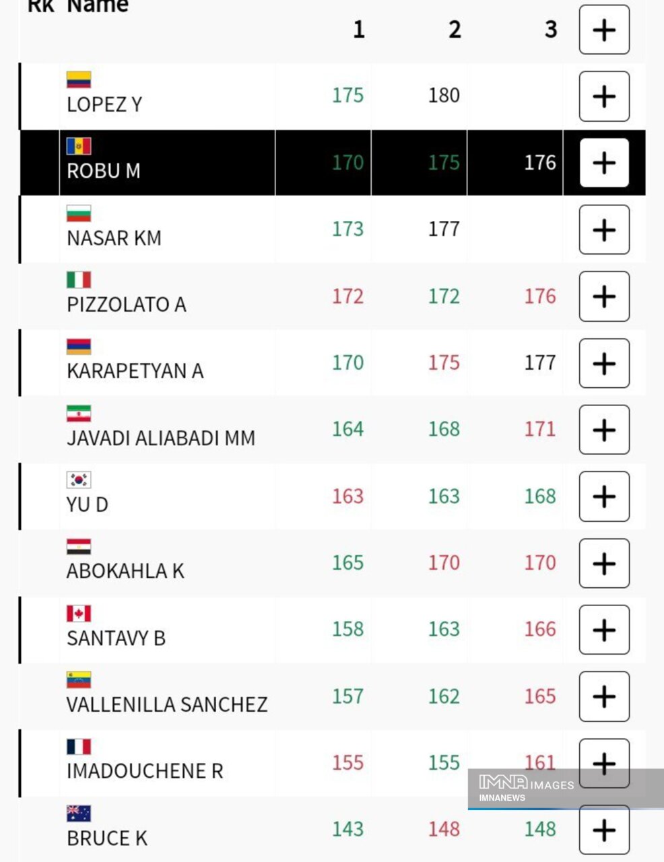Image resolution: width=664 pixels, height=862 pixels.
Task: Select the athlete name IMADOUCHENE R
Action: [x=145, y=771]
